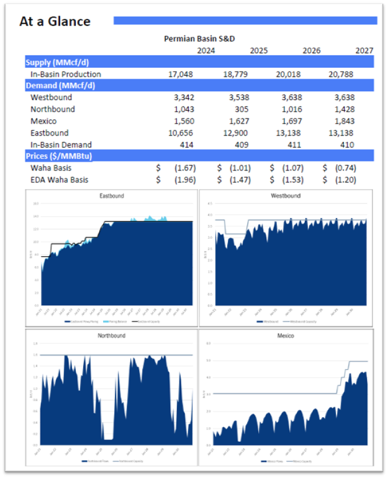Click the In-Basin Demand value 410

[x=347, y=145]
